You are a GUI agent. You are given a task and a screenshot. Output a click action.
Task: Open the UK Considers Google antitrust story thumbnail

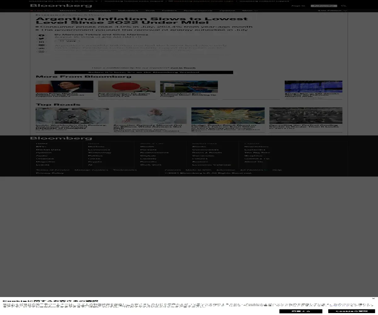pyautogui.click(x=189, y=87)
